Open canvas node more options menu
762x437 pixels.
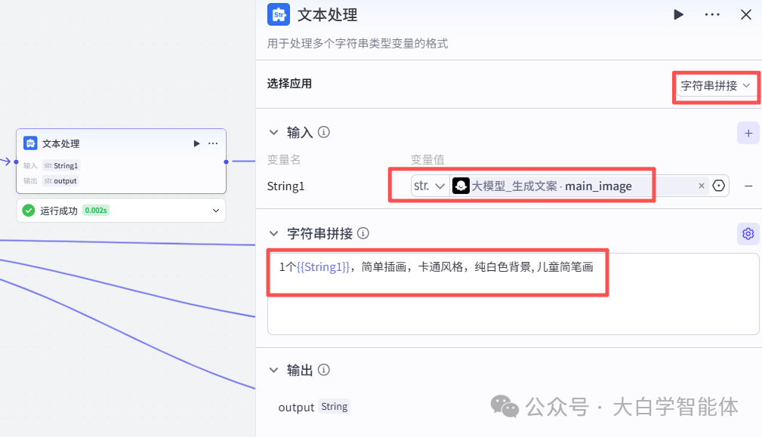point(213,143)
